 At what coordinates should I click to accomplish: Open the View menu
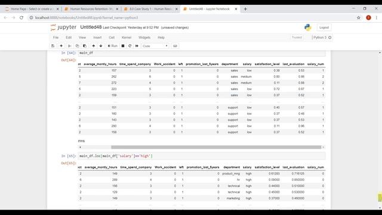tap(82, 38)
